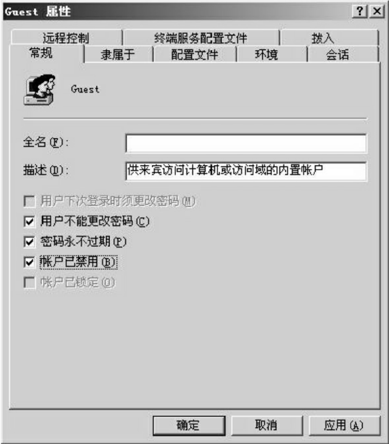Click the 全名 input field
This screenshot has width=389, height=444.
(246, 143)
